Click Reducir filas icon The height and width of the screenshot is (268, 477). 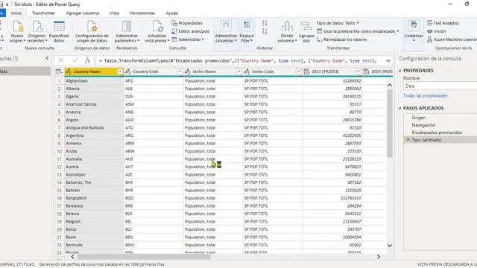(247, 26)
